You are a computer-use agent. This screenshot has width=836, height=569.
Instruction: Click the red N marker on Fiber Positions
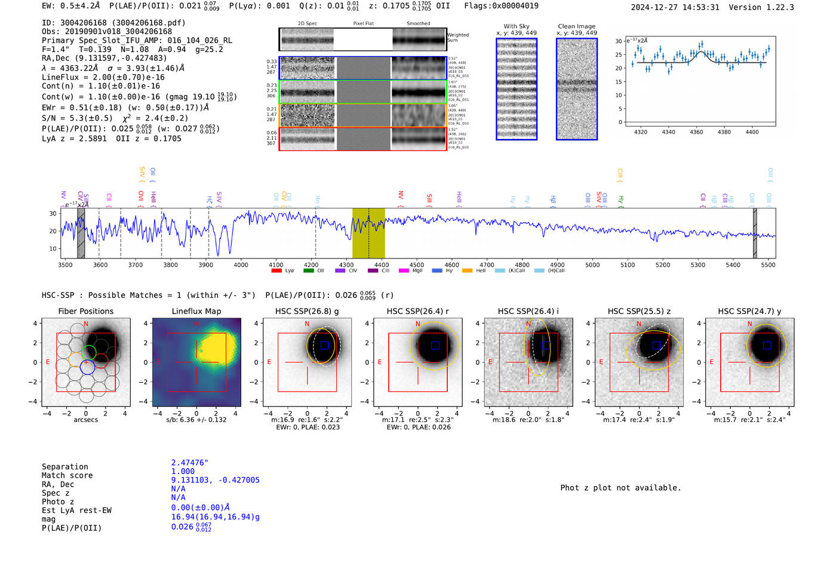point(86,324)
